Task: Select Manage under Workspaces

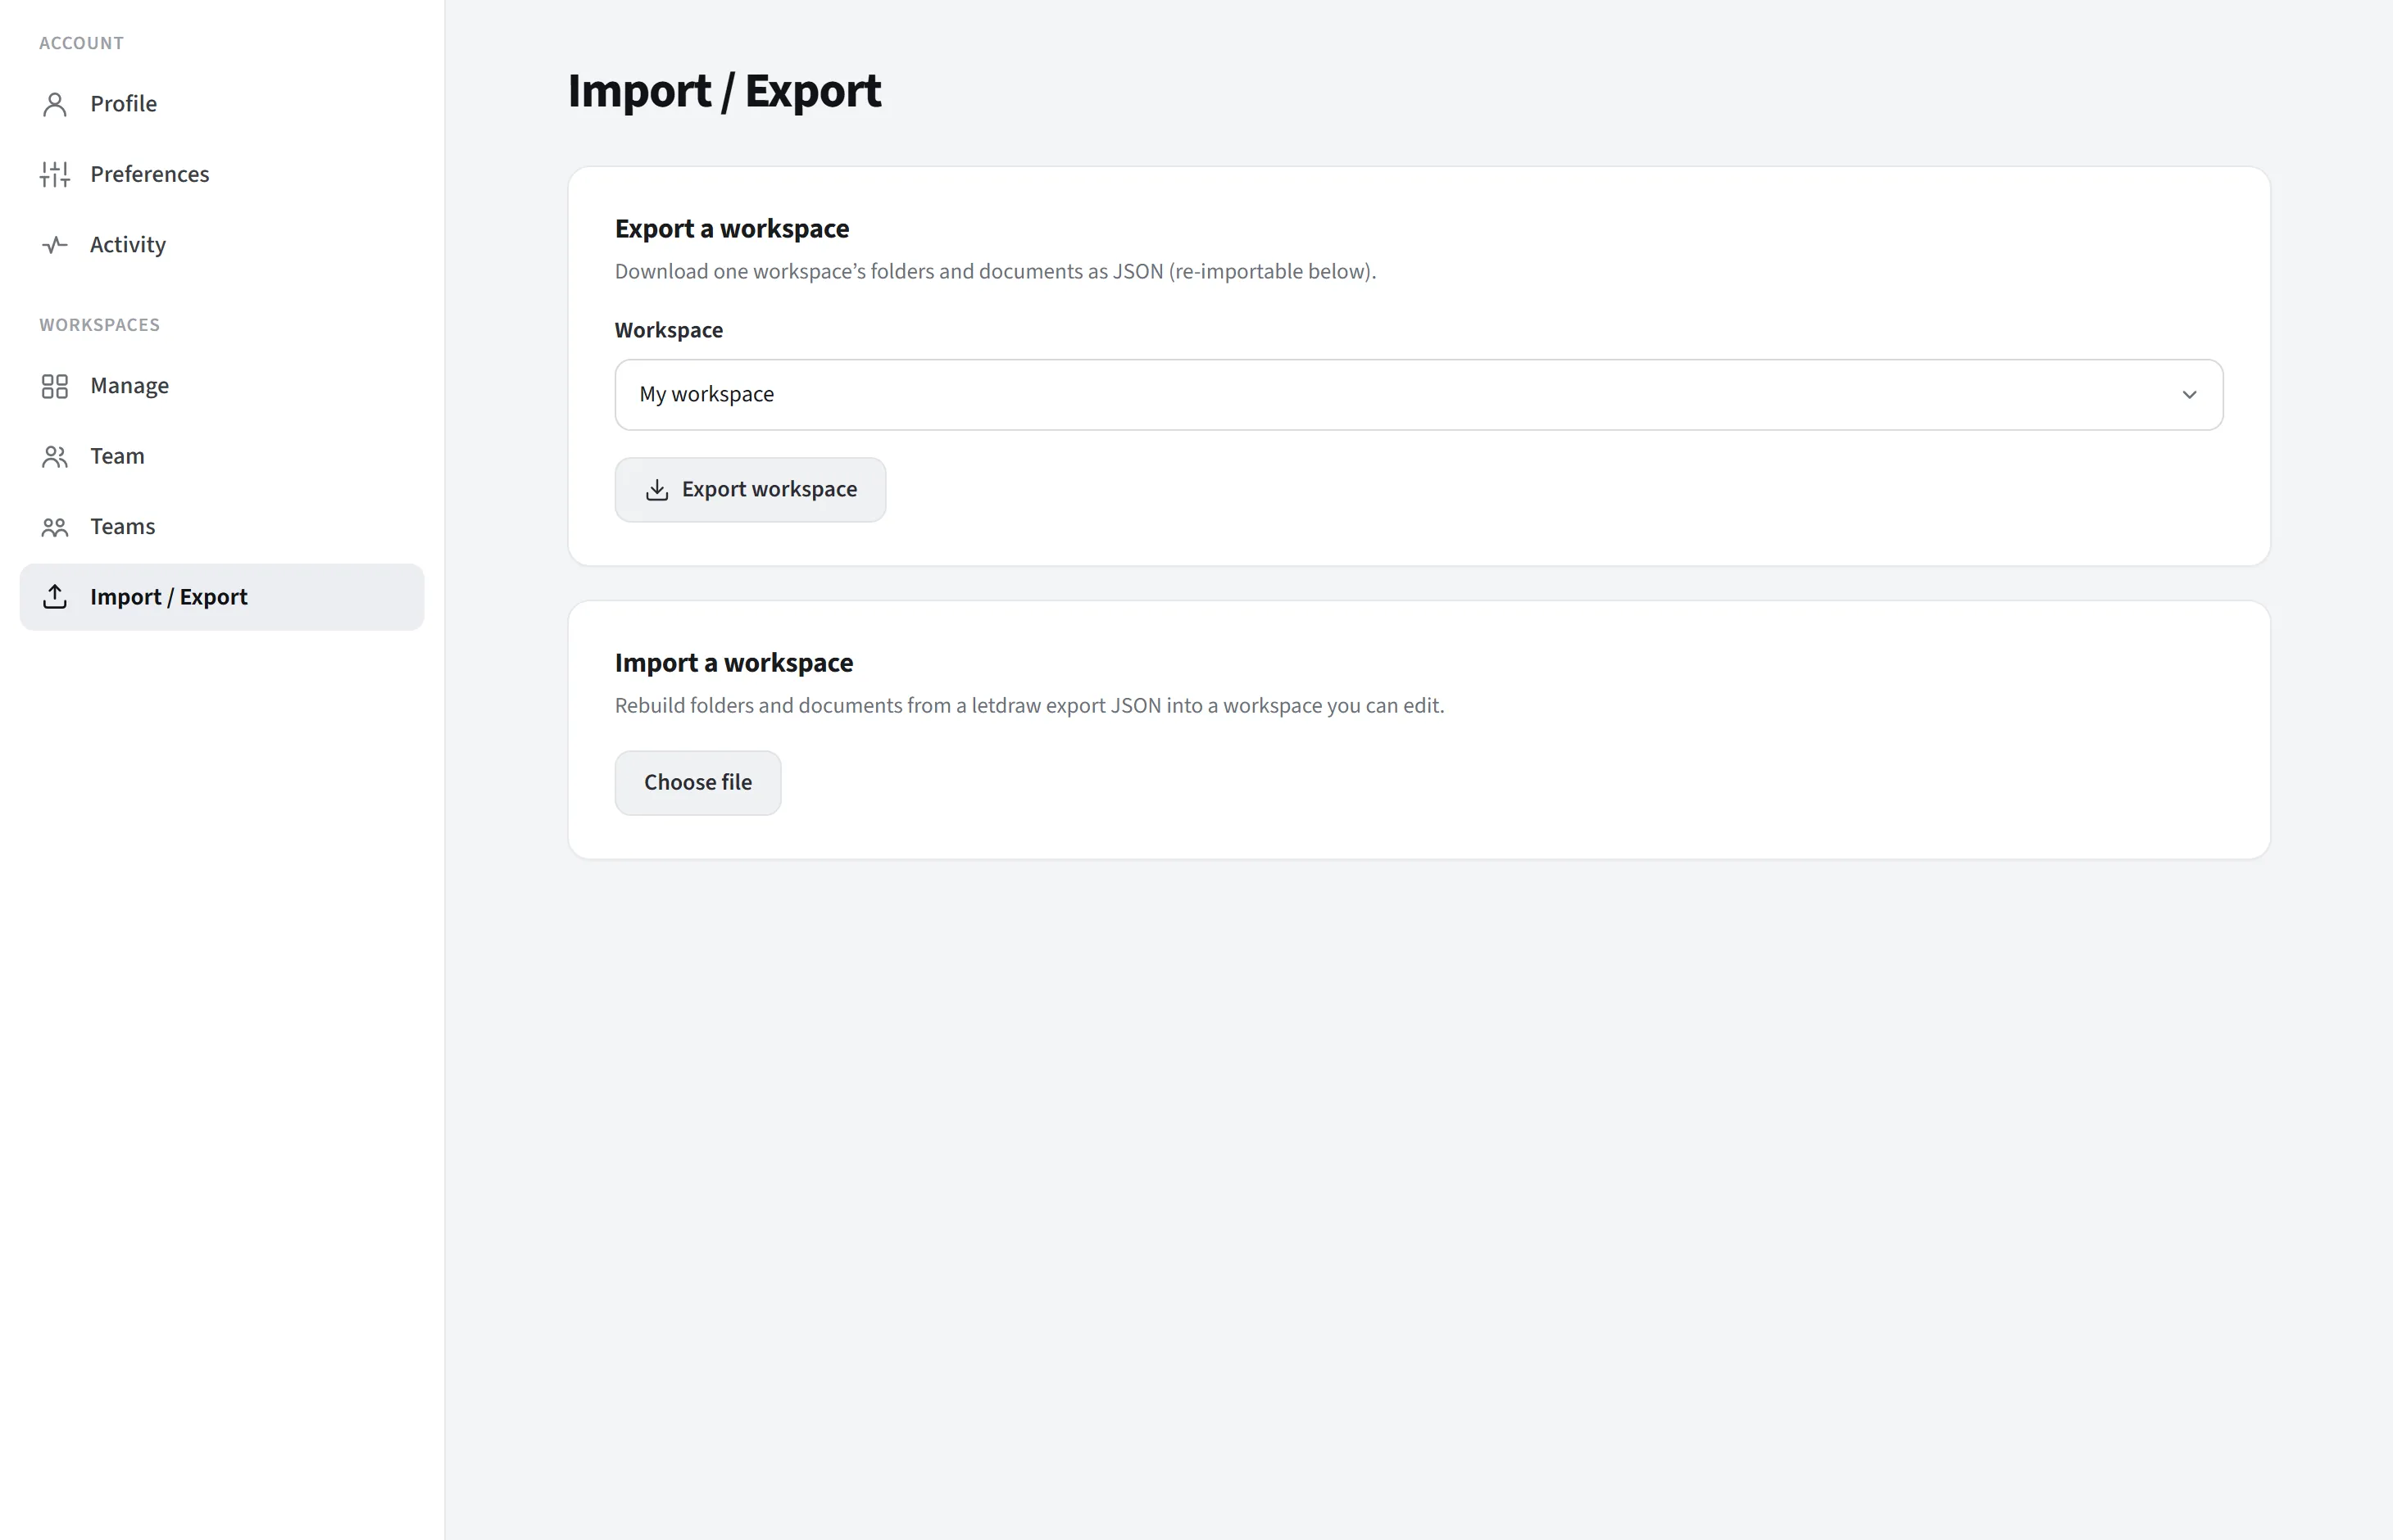Action: click(222, 386)
